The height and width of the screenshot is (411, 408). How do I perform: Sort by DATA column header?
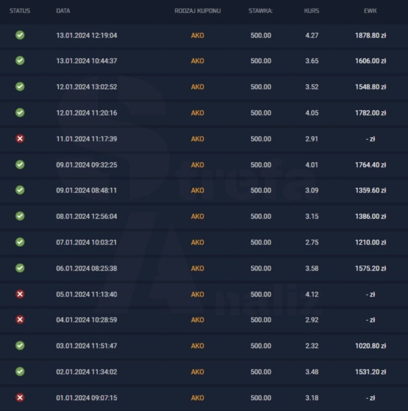[63, 11]
